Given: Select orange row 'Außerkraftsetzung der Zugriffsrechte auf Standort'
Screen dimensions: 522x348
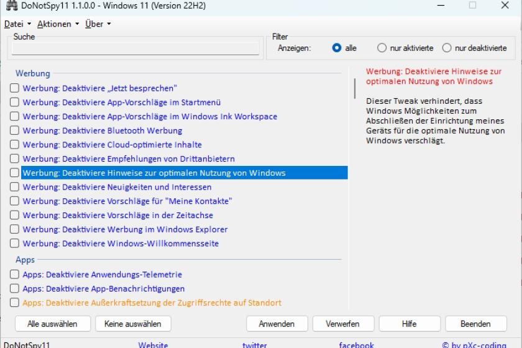Looking at the screenshot, I should point(152,303).
